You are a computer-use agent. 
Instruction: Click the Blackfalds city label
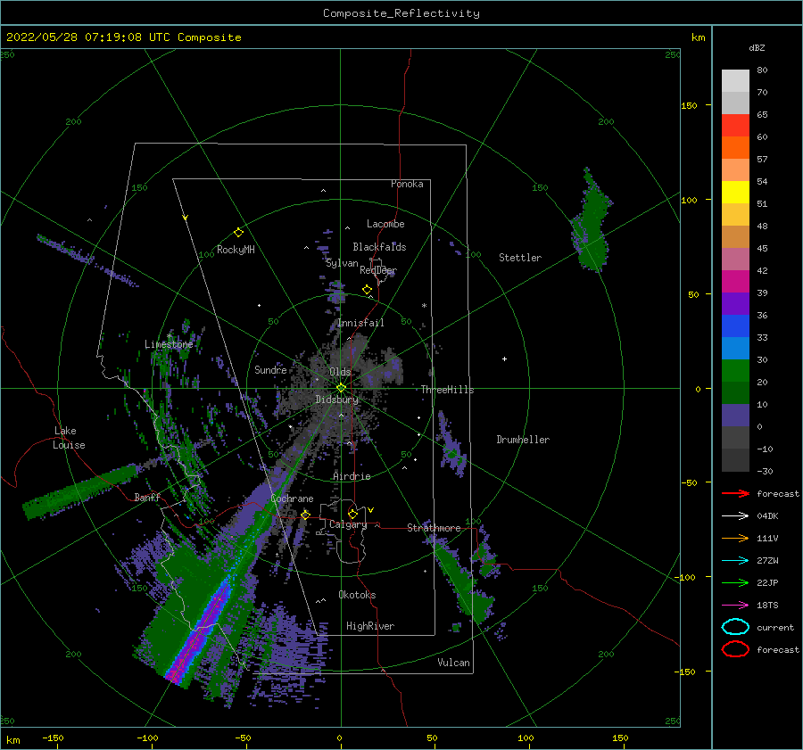coord(379,247)
